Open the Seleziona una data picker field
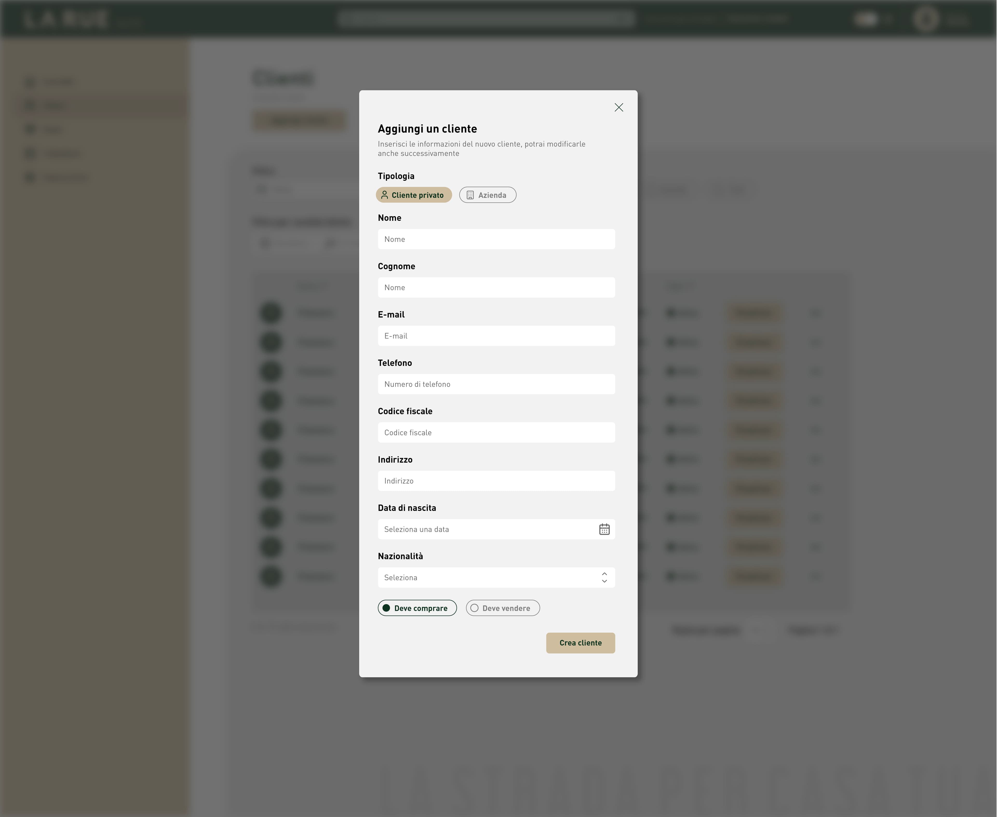 tap(485, 529)
